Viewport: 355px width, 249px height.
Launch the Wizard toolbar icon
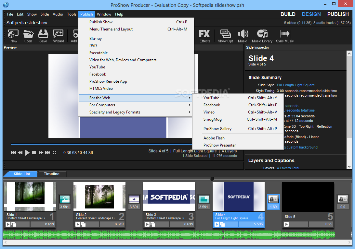[59, 36]
